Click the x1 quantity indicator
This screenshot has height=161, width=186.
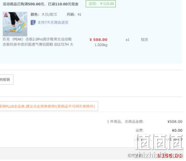(128, 40)
